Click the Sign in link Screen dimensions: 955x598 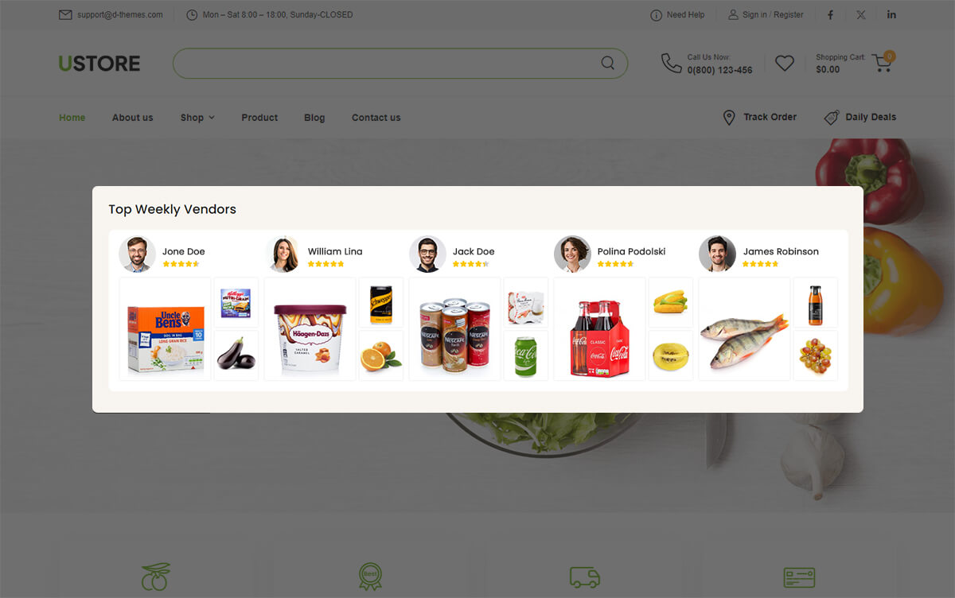tap(754, 14)
